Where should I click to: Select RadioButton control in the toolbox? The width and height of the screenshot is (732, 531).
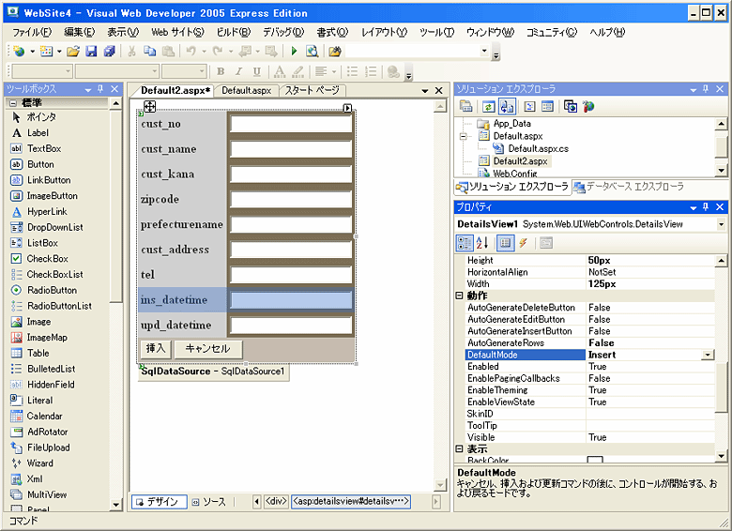coord(53,290)
